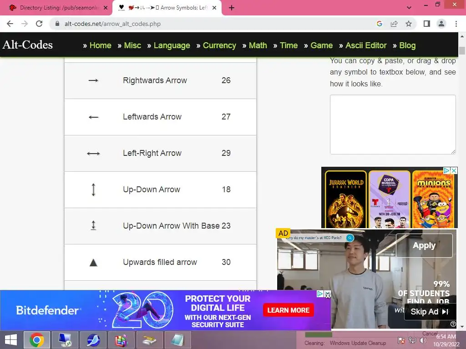Click the volume icon in system tray
This screenshot has height=349, width=466.
(x=423, y=340)
